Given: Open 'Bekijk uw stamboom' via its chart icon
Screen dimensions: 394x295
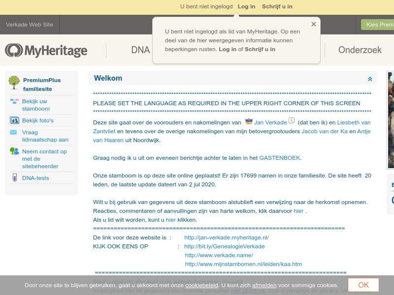Looking at the screenshot, I should (x=15, y=102).
